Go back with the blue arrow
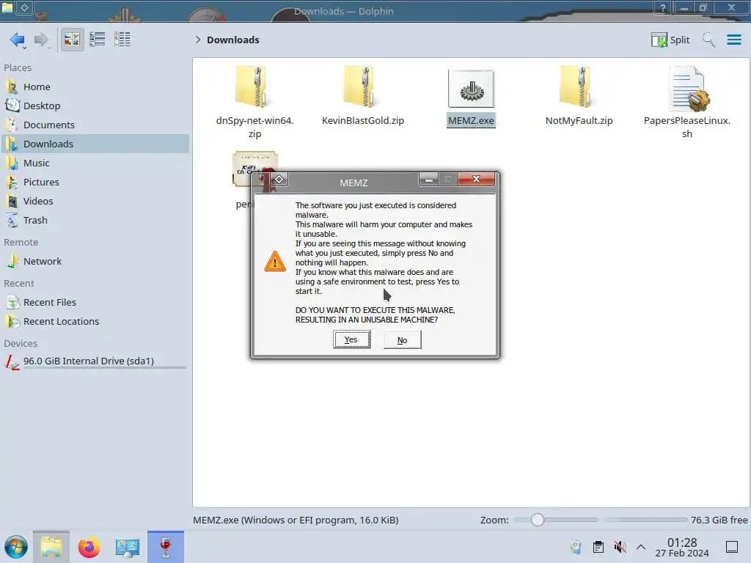This screenshot has width=751, height=563. [x=18, y=40]
